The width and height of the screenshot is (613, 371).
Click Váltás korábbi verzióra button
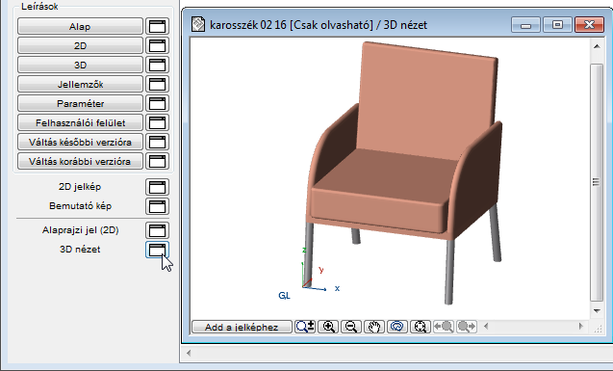coord(80,161)
